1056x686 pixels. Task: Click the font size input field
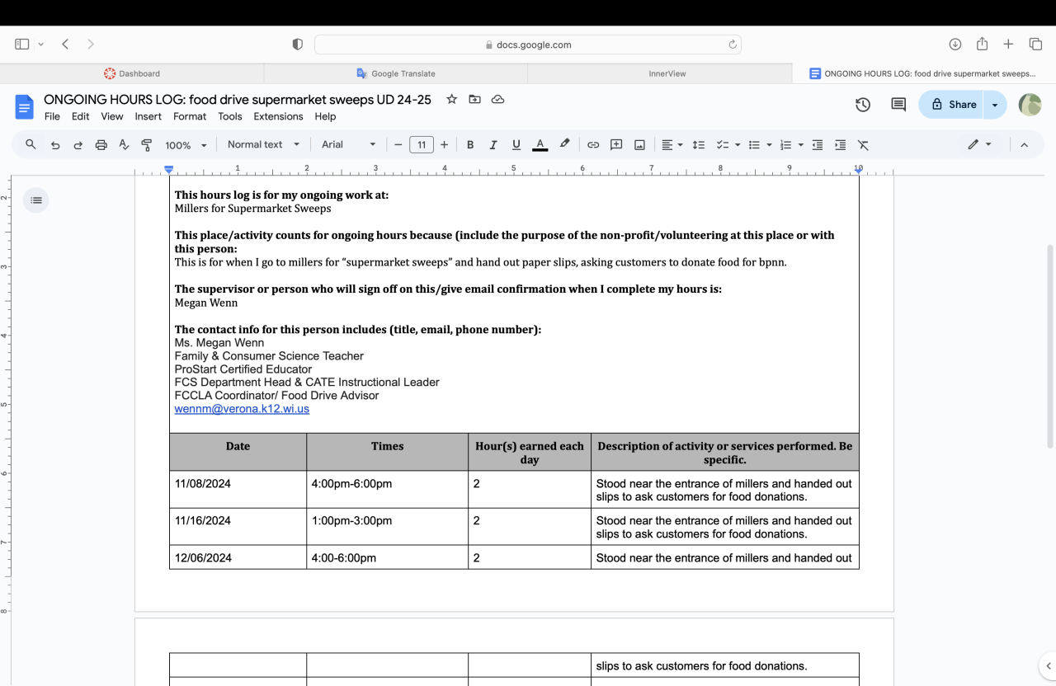click(421, 145)
